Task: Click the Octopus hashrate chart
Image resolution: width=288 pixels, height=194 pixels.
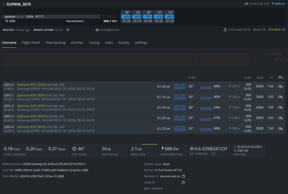Action: [126, 60]
